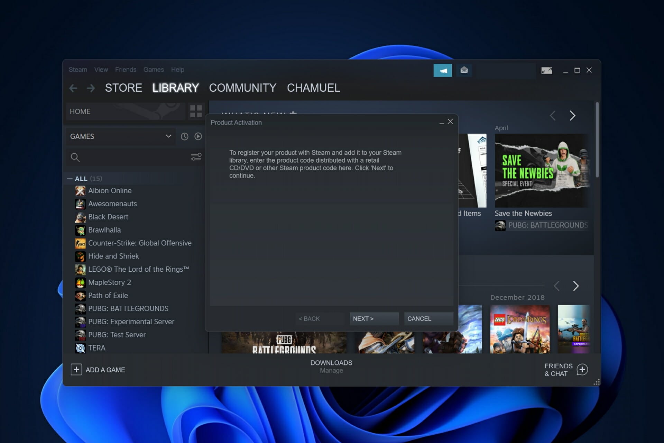The width and height of the screenshot is (664, 443).
Task: Open advanced filter options with sliders icon
Action: 196,157
